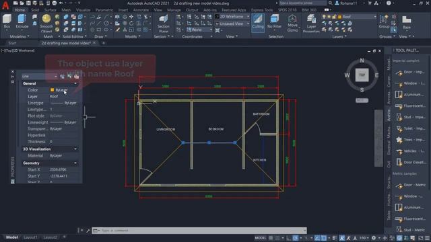Open the Express Tools ribbon tab
The width and height of the screenshot is (431, 242).
[262, 10]
